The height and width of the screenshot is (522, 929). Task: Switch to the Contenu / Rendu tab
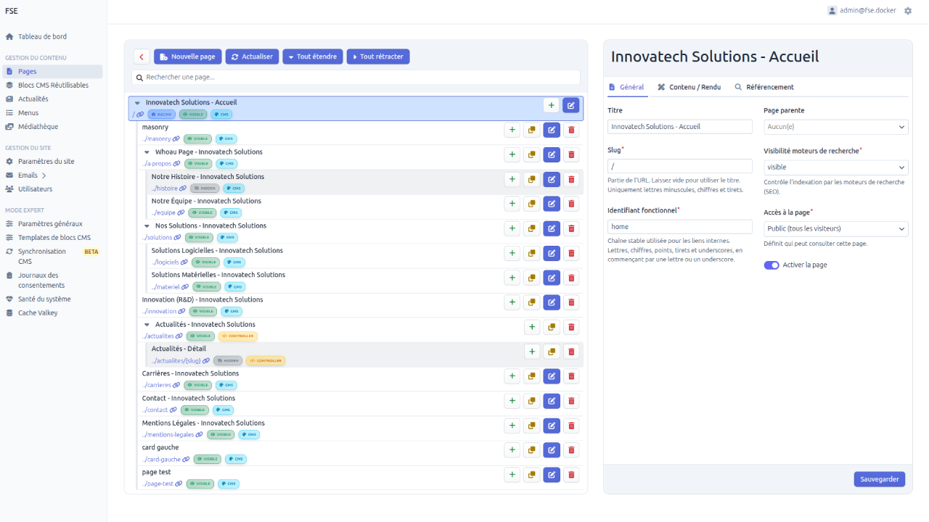(x=689, y=87)
